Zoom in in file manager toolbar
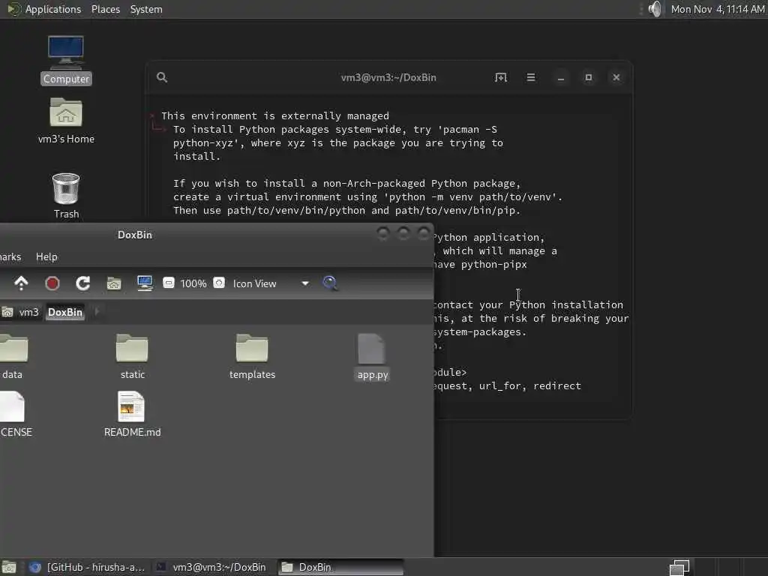 [x=219, y=283]
